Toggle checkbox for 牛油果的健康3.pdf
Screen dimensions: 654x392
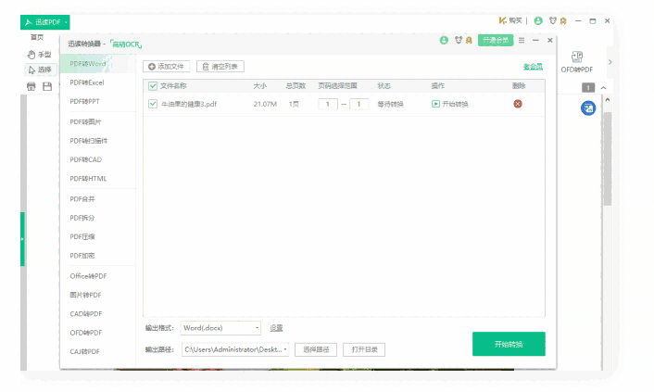(153, 104)
